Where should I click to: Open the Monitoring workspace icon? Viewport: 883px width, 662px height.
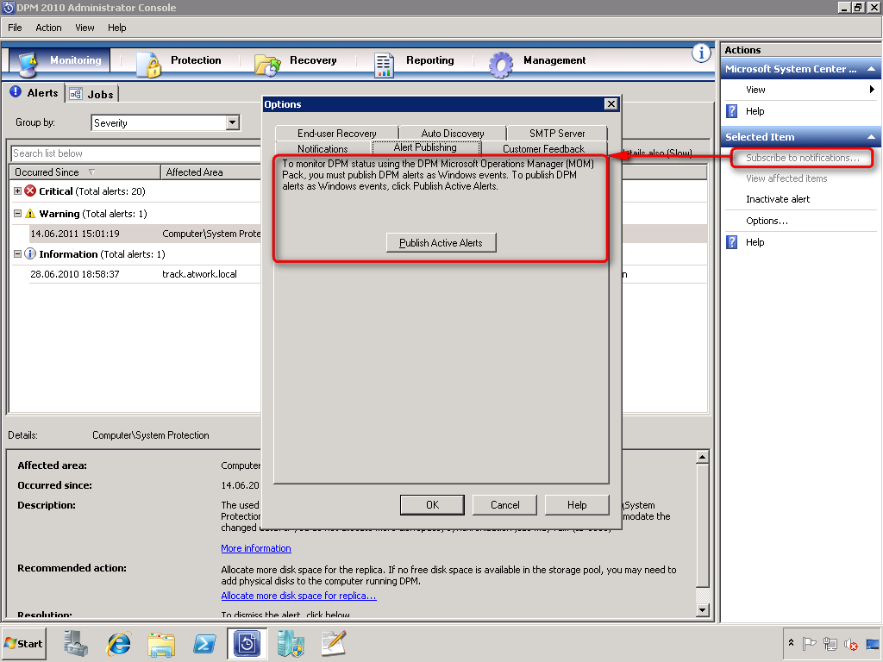[28, 64]
